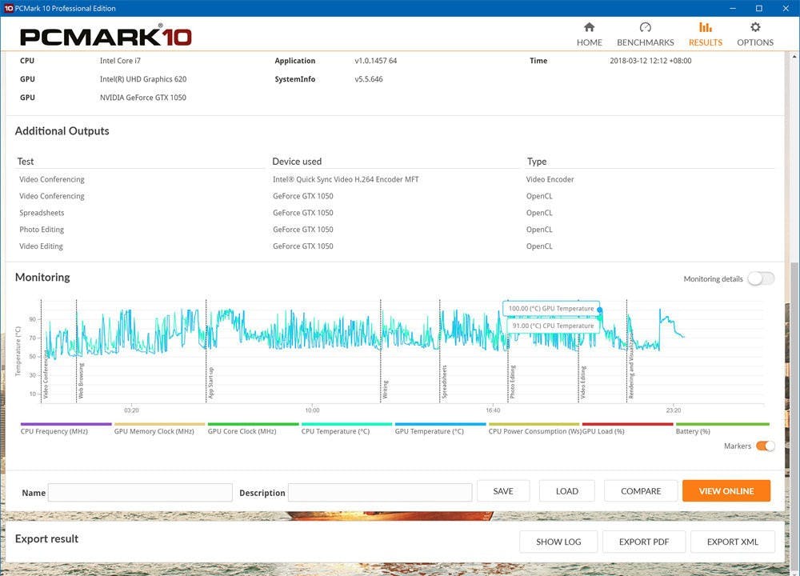Screen dimensions: 800x576
Task: Click the App Start-up chart marker
Action: coord(210,382)
